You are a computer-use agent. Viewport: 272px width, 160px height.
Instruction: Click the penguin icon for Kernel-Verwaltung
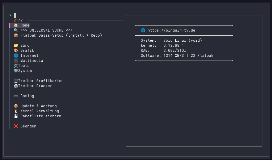(16, 111)
